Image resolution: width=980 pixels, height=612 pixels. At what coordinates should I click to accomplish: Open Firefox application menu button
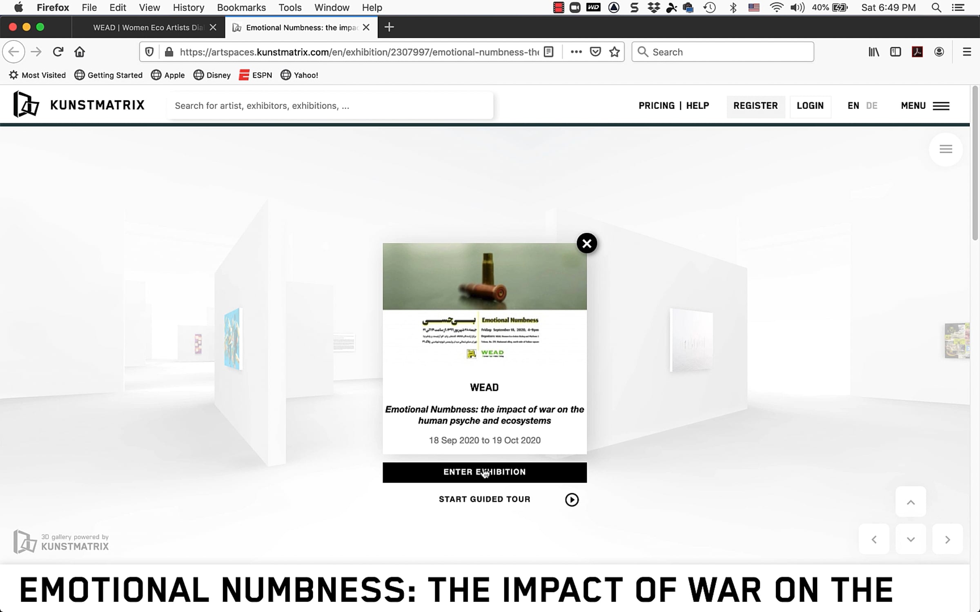[x=967, y=52]
